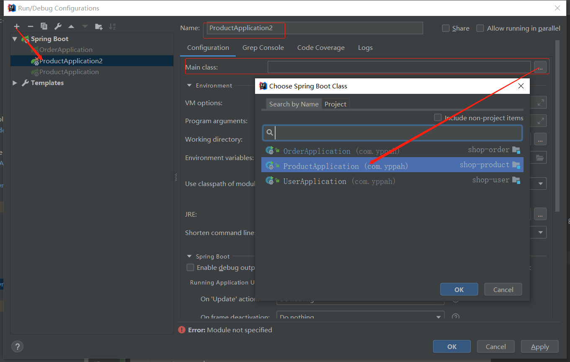The width and height of the screenshot is (570, 362).
Task: Select UserApplication in the class list
Action: coord(392,181)
